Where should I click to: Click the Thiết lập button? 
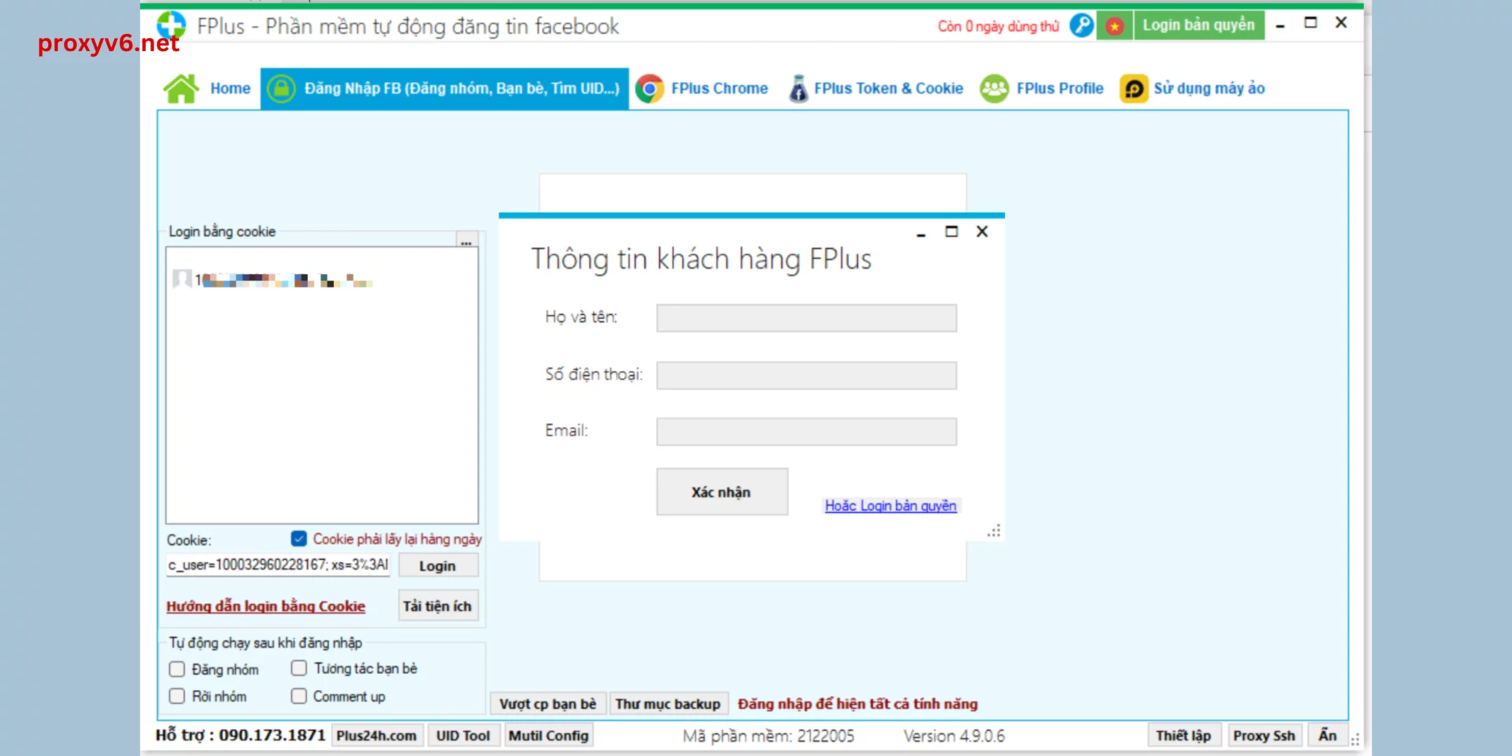coord(1184,736)
